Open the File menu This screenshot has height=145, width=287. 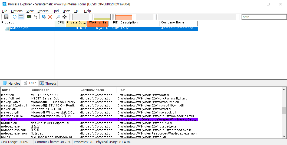[x=5, y=11]
